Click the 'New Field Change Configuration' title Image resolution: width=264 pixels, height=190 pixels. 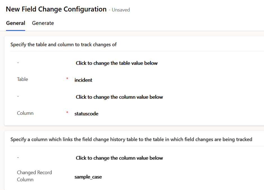point(56,9)
